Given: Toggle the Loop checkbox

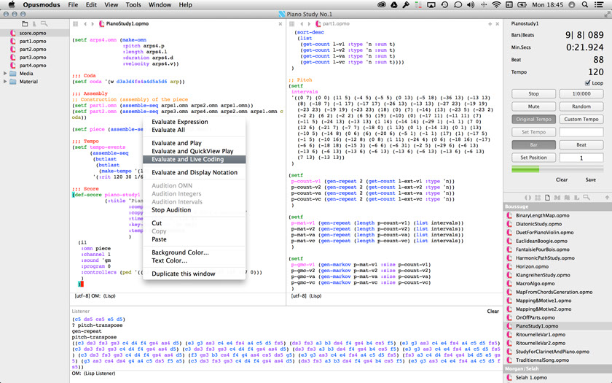Looking at the screenshot, I should [587, 83].
